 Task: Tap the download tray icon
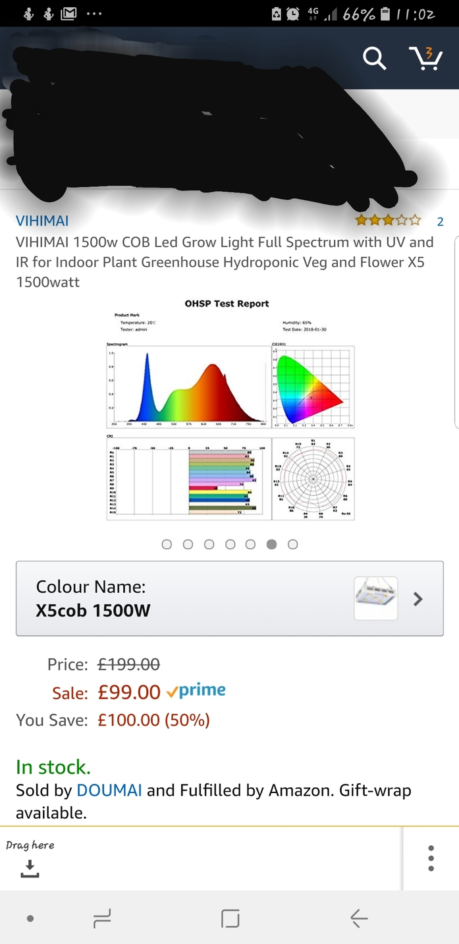pos(30,870)
